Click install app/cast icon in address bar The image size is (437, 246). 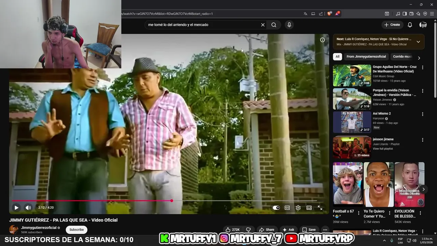tap(313, 14)
